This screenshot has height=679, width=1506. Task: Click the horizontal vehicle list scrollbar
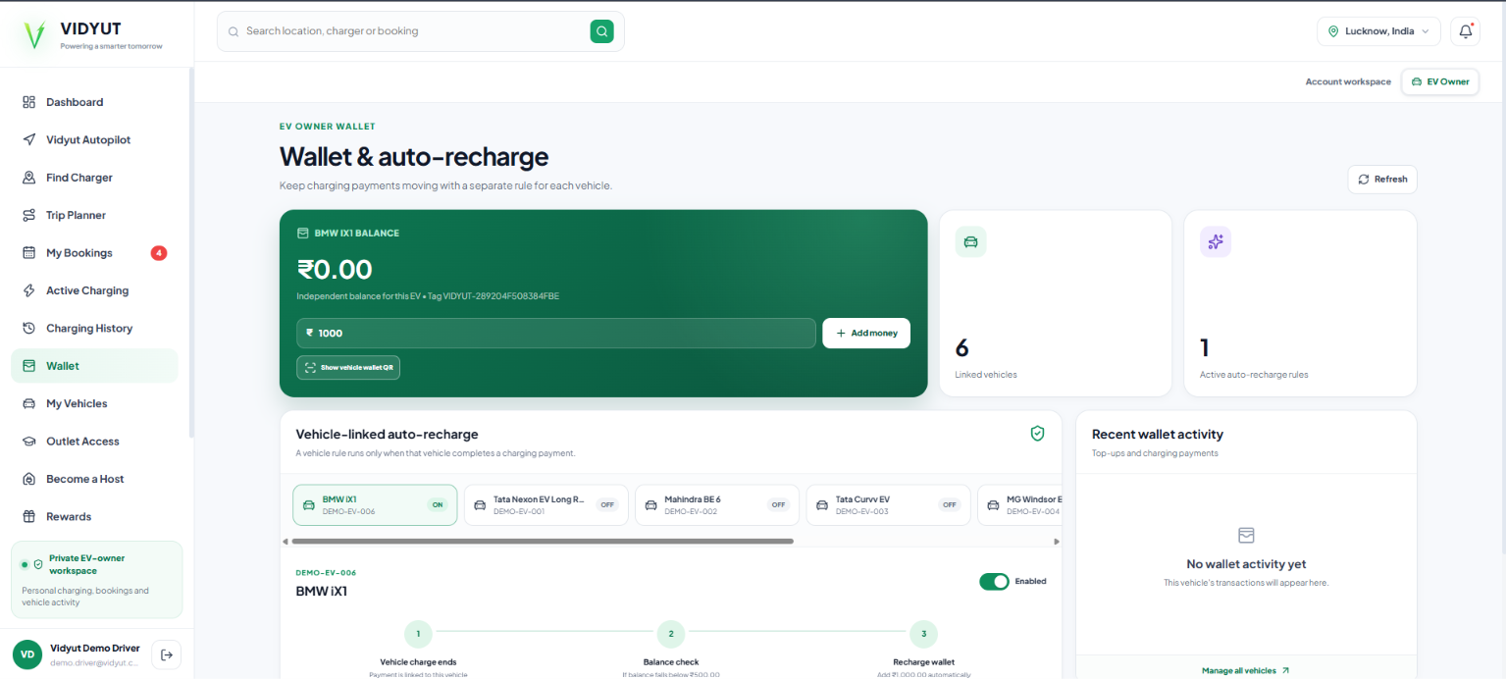(543, 542)
